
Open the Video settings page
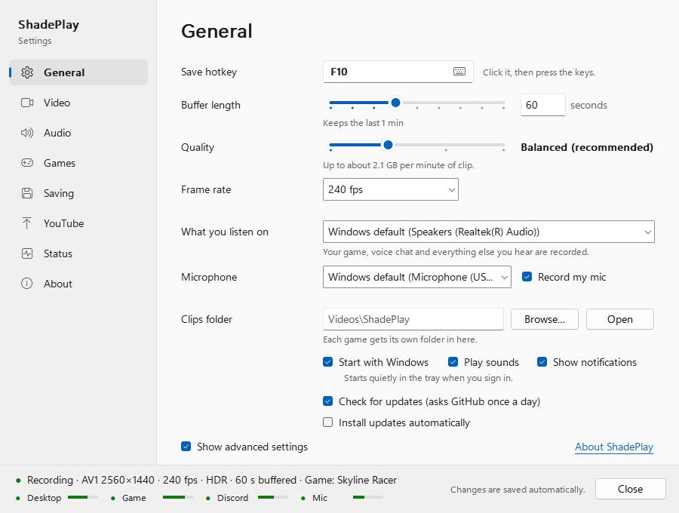click(x=78, y=103)
